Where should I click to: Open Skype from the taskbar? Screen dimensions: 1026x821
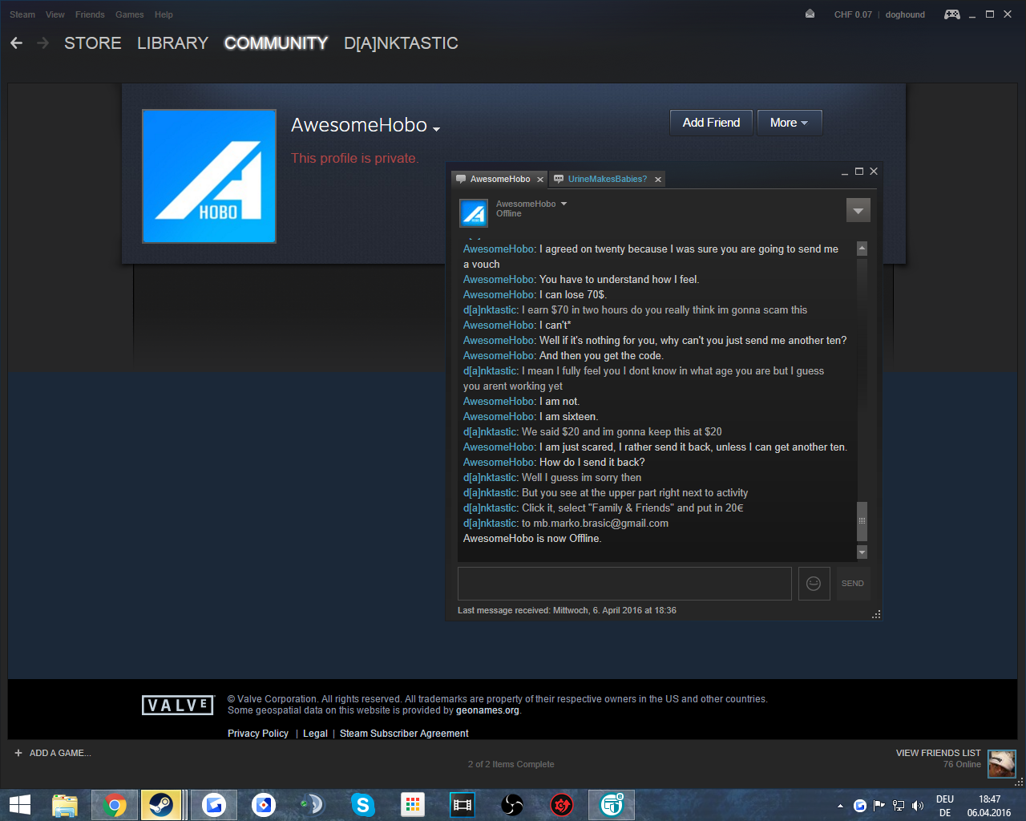click(x=363, y=805)
